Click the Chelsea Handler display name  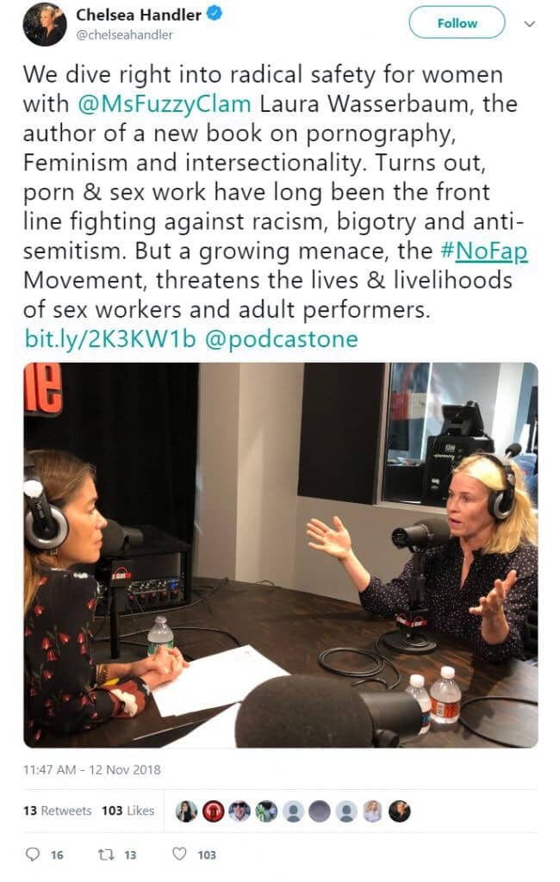139,15
